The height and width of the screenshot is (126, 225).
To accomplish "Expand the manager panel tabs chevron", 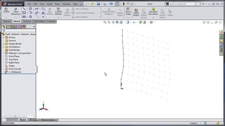I will click(x=34, y=27).
